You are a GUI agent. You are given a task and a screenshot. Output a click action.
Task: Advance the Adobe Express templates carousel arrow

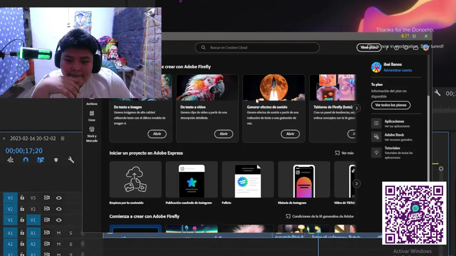(356, 183)
